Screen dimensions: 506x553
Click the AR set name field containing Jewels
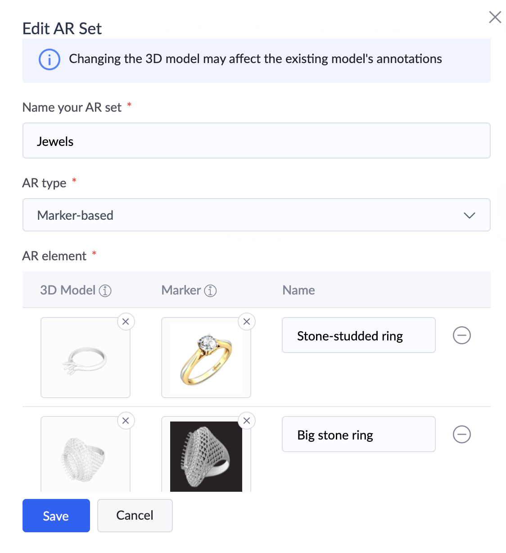pos(257,141)
